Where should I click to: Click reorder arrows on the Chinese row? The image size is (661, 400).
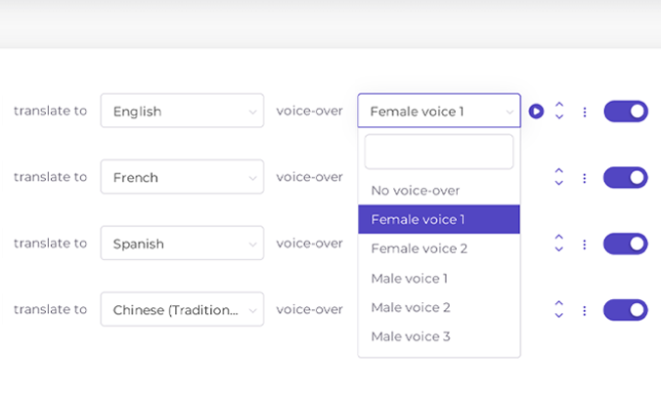click(x=559, y=310)
